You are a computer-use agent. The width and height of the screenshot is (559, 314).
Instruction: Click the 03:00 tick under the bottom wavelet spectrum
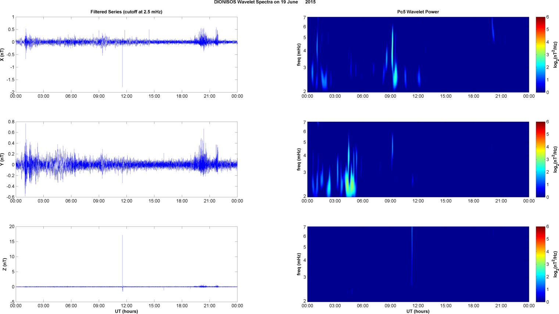coord(335,306)
